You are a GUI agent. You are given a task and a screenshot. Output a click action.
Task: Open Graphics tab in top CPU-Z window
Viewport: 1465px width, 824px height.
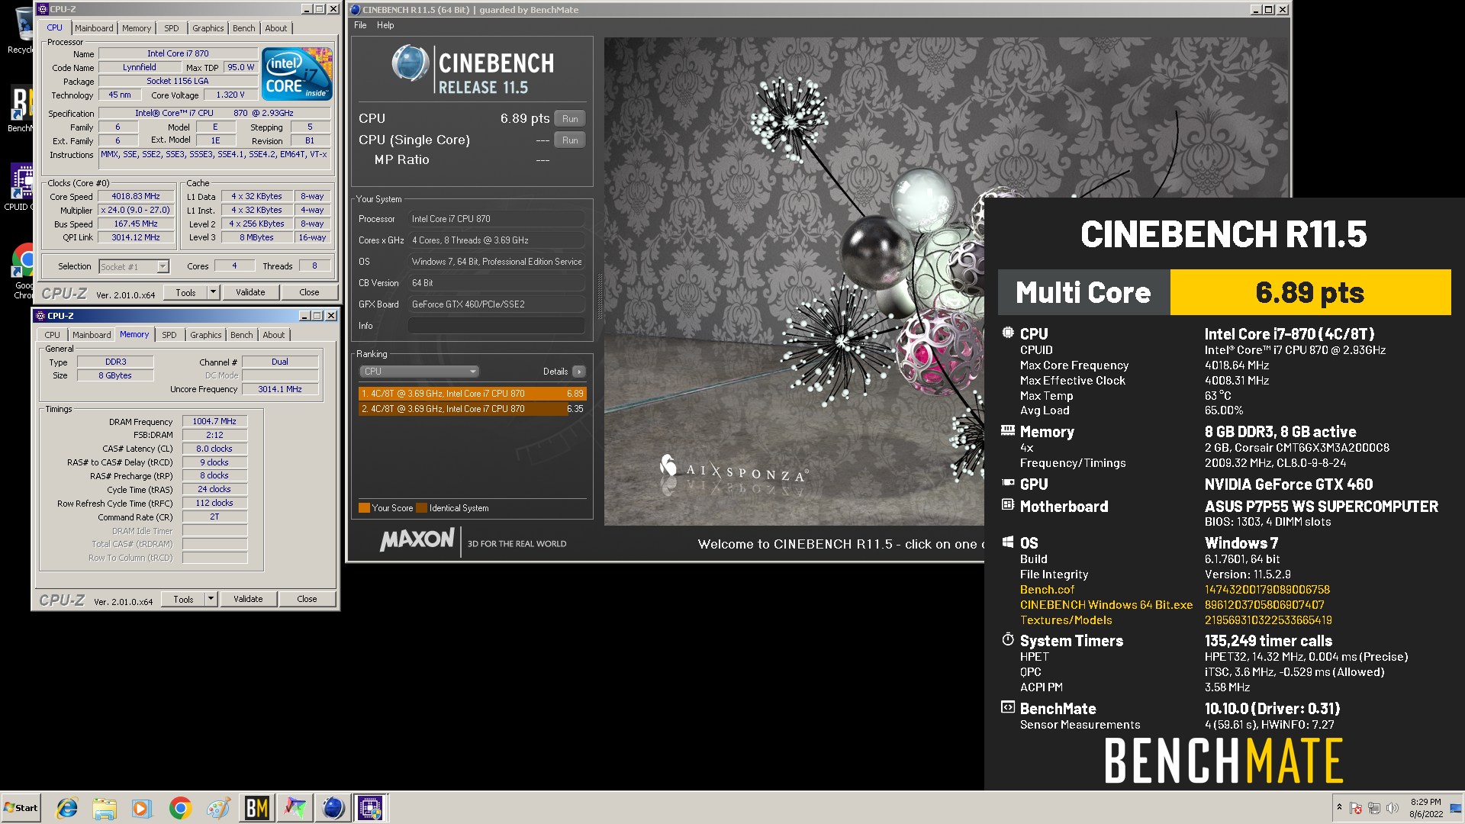pos(208,28)
